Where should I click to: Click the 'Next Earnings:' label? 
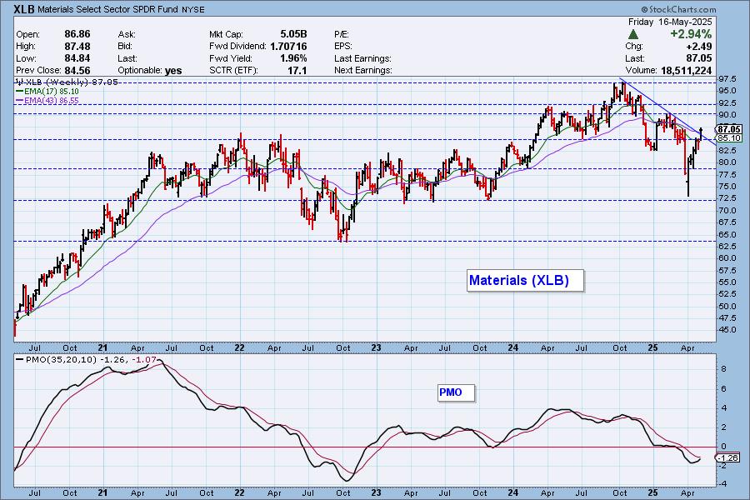point(363,70)
